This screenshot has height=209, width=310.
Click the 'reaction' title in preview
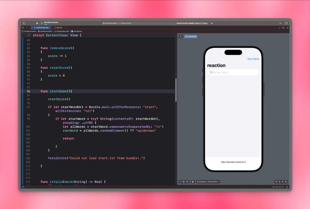point(216,65)
